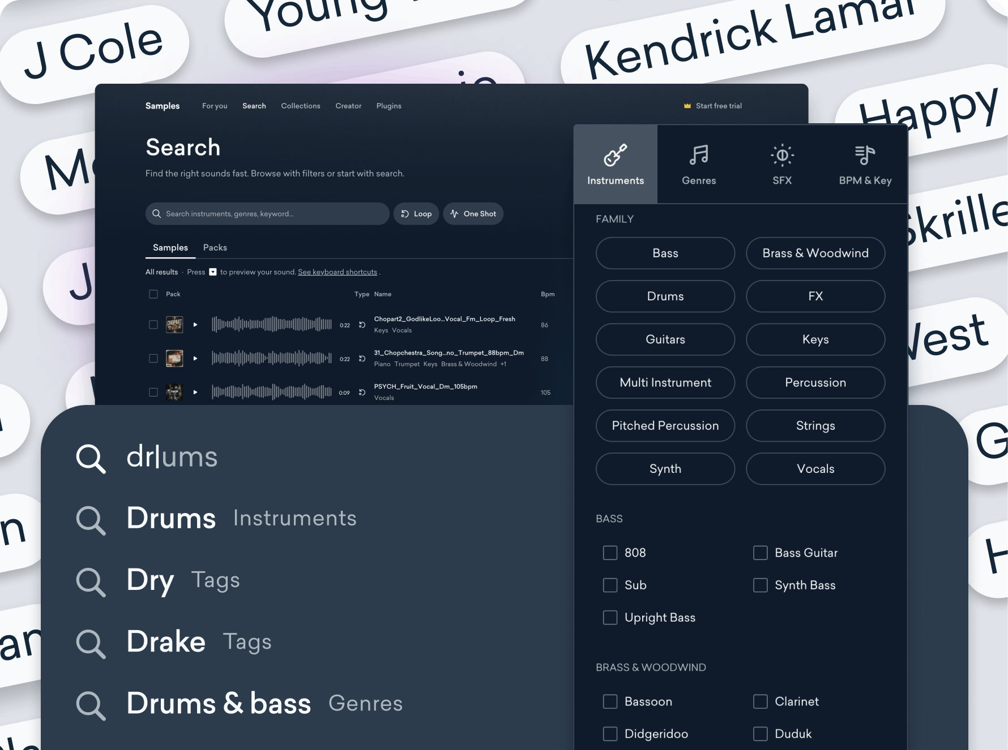Check the 31_Chopchestra sample row checkbox
The width and height of the screenshot is (1008, 750).
coord(153,359)
